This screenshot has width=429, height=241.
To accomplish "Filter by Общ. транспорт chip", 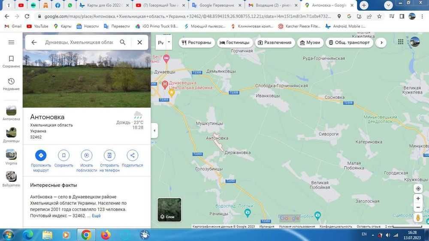I will [x=349, y=42].
